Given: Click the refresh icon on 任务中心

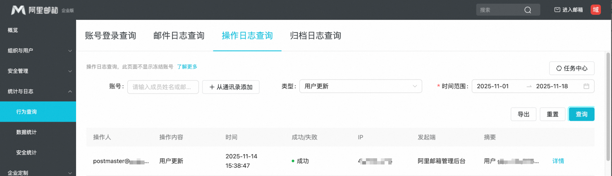Looking at the screenshot, I should [559, 68].
